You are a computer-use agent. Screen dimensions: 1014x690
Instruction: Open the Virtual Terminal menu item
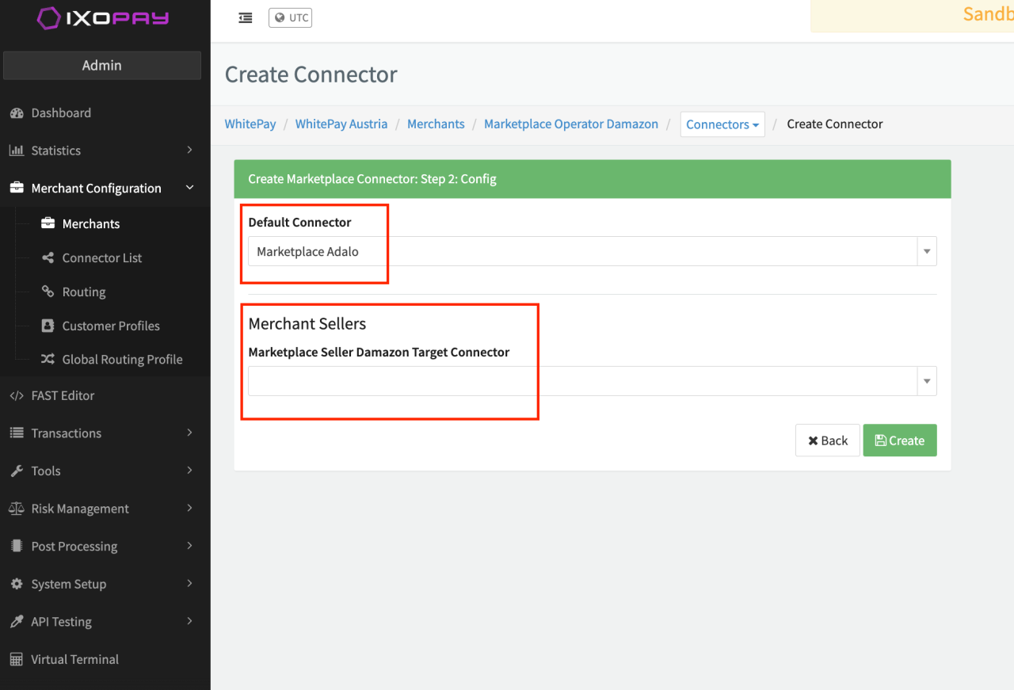(x=74, y=659)
